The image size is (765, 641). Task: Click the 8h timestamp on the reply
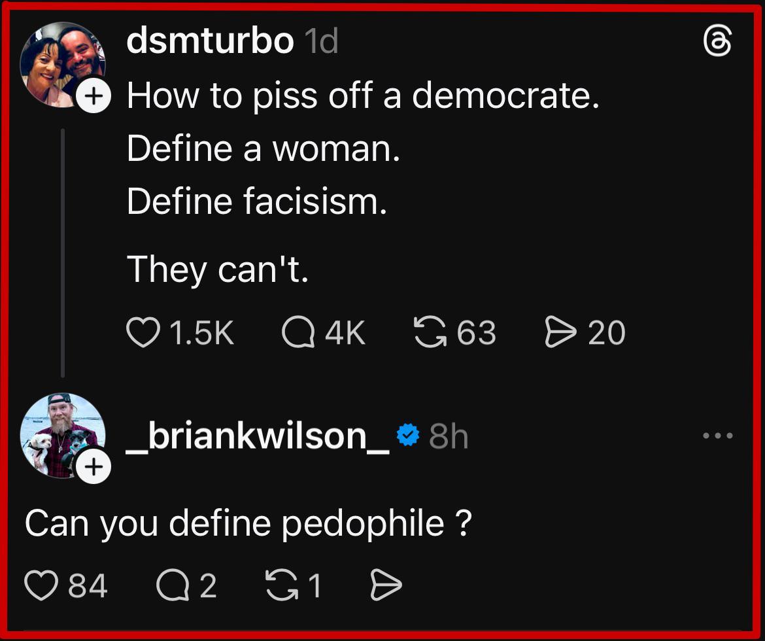[x=449, y=436]
